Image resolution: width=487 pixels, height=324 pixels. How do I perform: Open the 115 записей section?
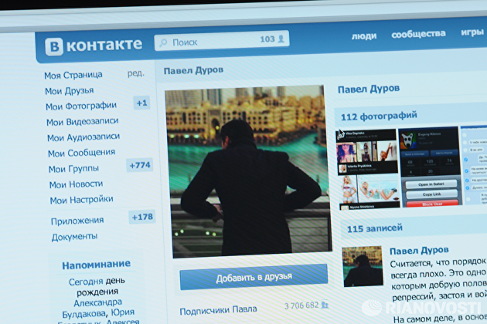point(375,228)
